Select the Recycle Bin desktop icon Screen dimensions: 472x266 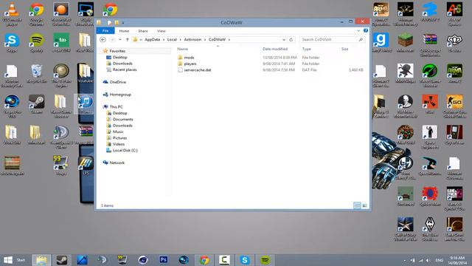tap(36, 74)
